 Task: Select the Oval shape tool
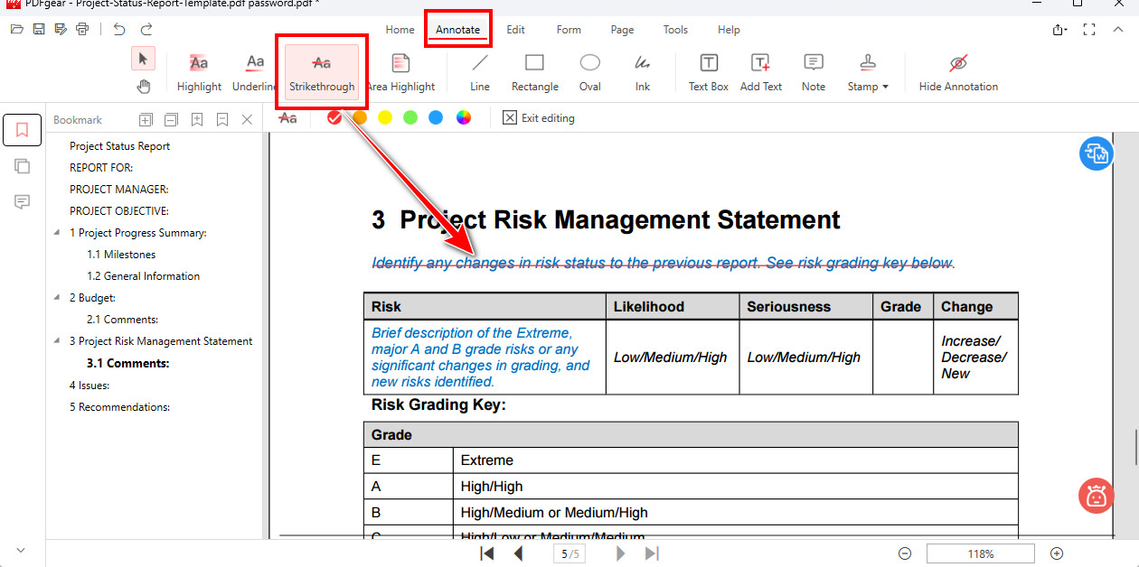click(x=589, y=72)
